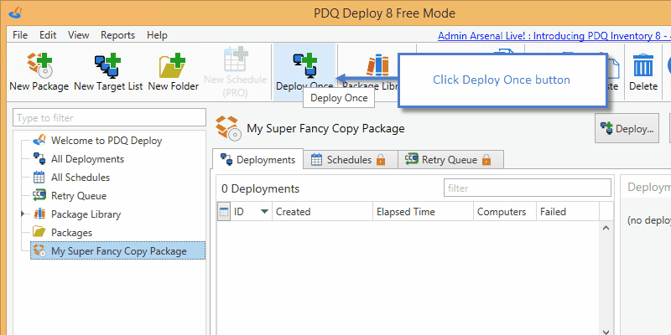Open the grid column chooser icon

224,212
